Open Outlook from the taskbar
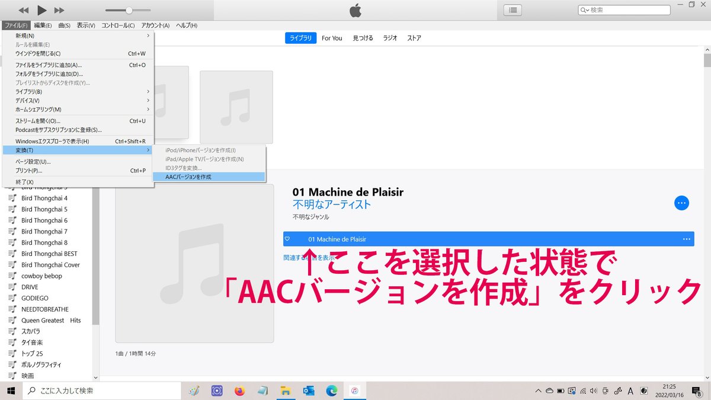The image size is (711, 400). pos(309,391)
